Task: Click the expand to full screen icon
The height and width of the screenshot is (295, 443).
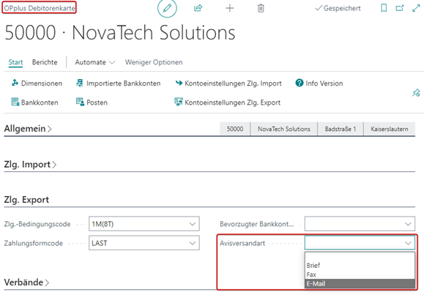Action: pos(416,8)
